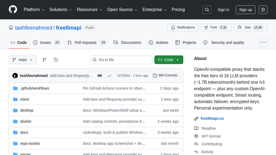Click the branches icon next to main
Screen dimensions: 276x155
(x=44, y=60)
